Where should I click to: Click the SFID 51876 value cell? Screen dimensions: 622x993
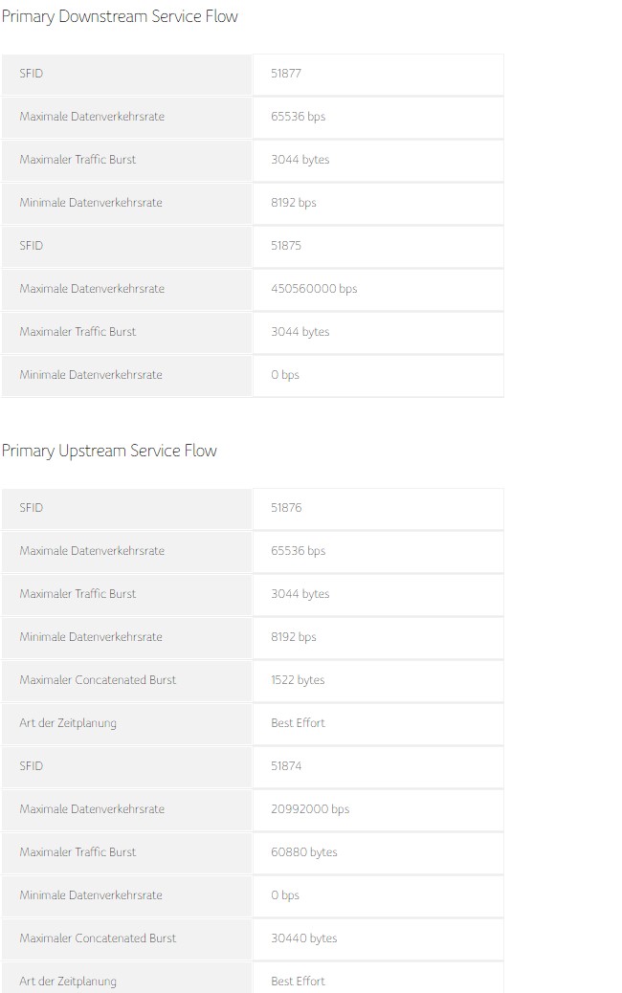point(378,508)
